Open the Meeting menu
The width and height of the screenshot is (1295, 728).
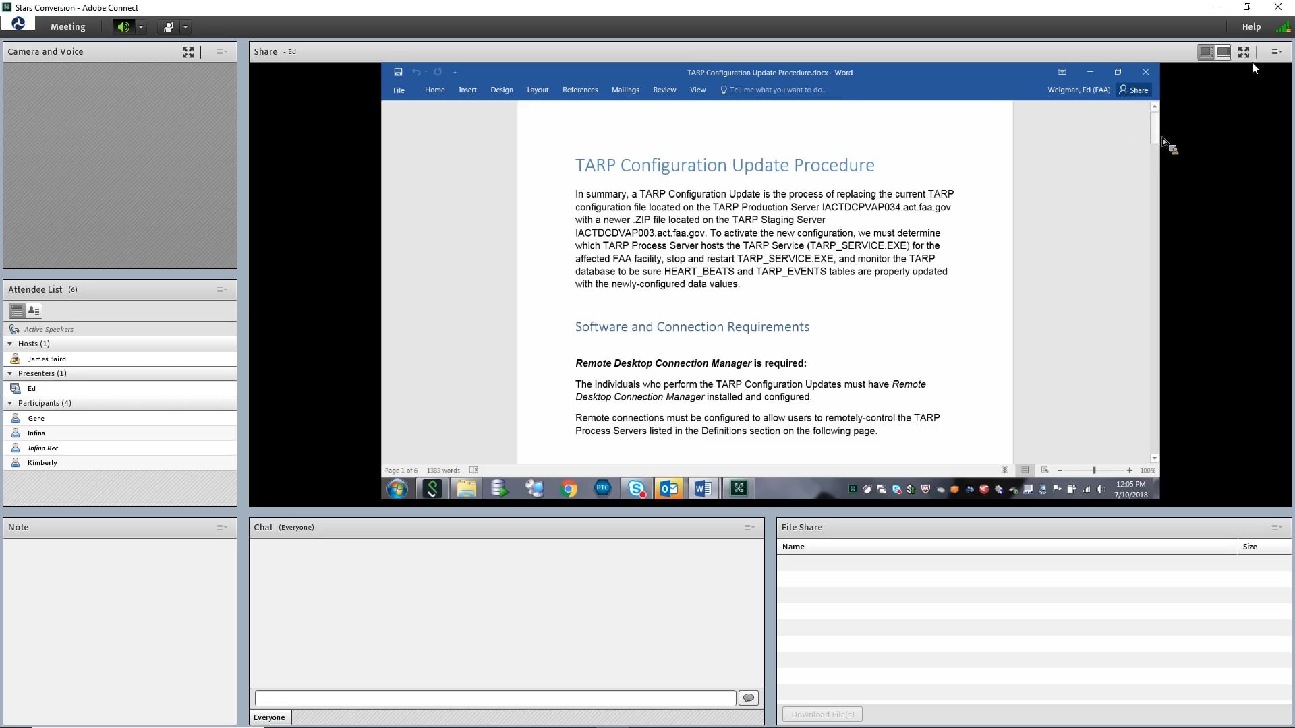click(67, 27)
